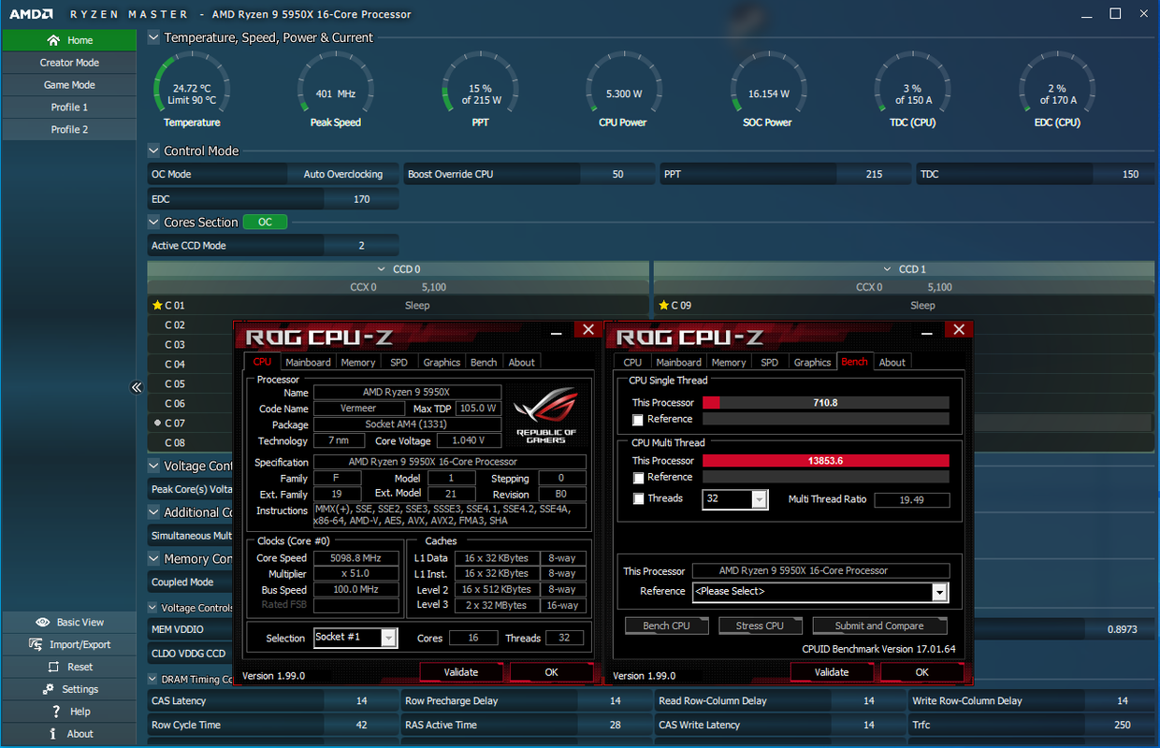
Task: Select Profile 1
Action: tap(69, 108)
